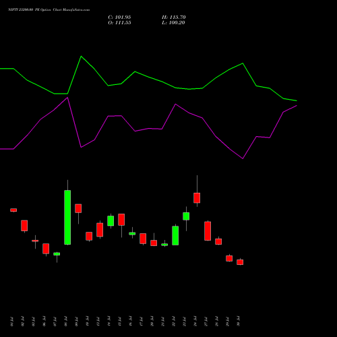Click the 20 Jul date label on the axis
Image resolution: width=337 pixels, height=337 pixels.
tap(152, 321)
